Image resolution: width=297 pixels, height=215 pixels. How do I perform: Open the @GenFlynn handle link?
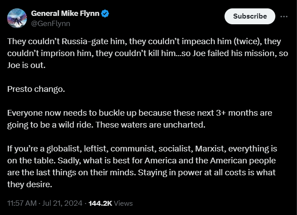50,23
